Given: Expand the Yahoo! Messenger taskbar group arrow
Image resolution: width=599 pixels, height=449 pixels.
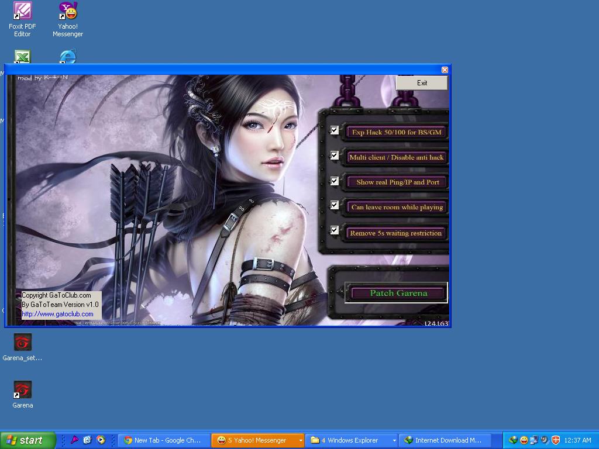Looking at the screenshot, I should 301,440.
